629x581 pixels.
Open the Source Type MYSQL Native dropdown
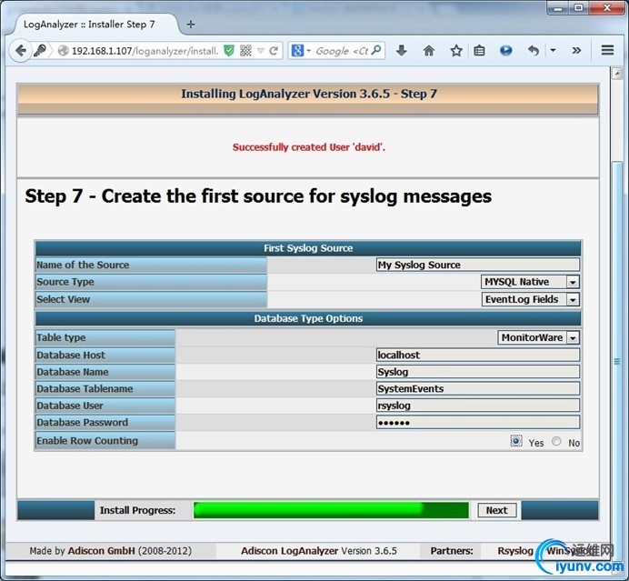point(530,282)
